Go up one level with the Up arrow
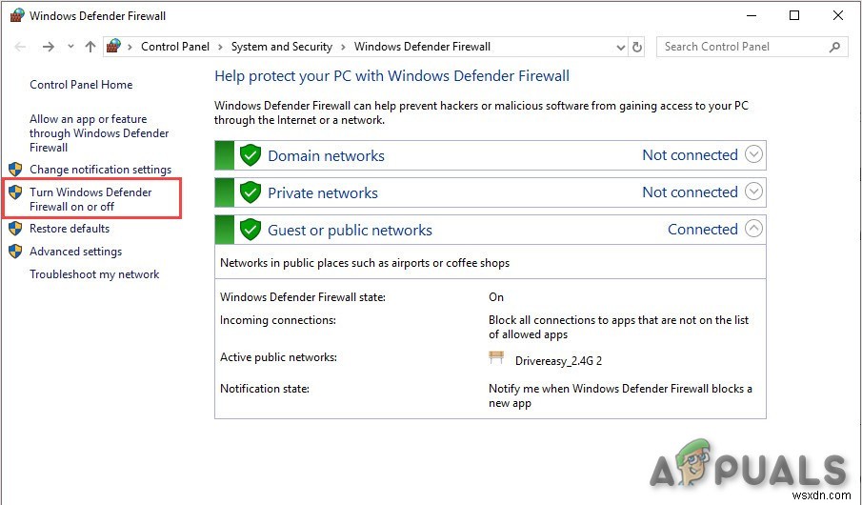 (90, 47)
